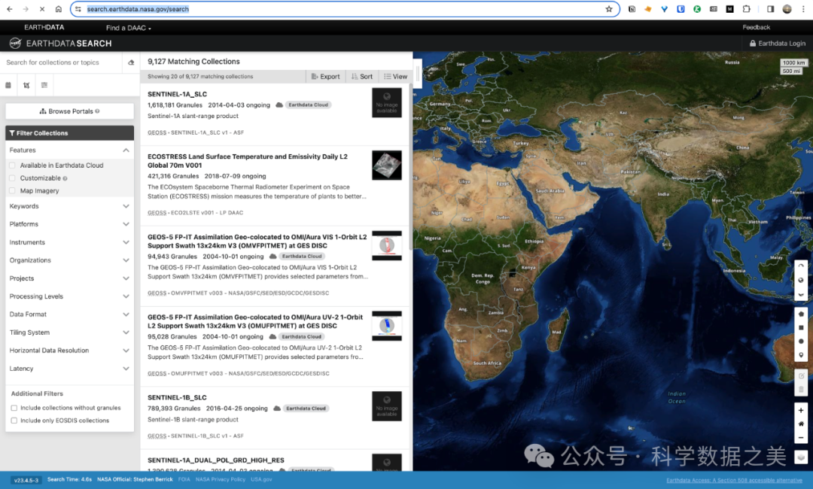Viewport: 813px width, 489px height.
Task: Tick Include only EOSDIS collections
Action: 14,421
